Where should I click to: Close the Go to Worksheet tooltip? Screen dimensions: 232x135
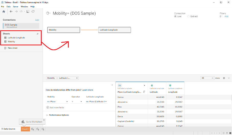[x=44, y=120]
